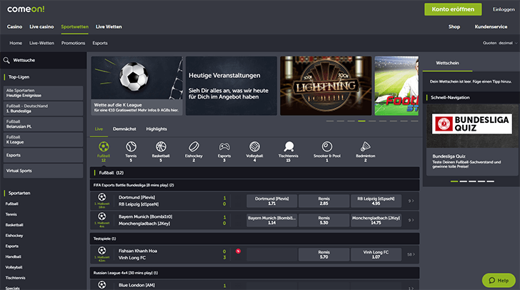
Task: Bet on Monchengladbach odds 14.75
Action: coord(376,220)
